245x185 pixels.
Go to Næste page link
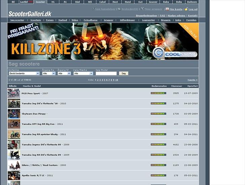(192, 80)
